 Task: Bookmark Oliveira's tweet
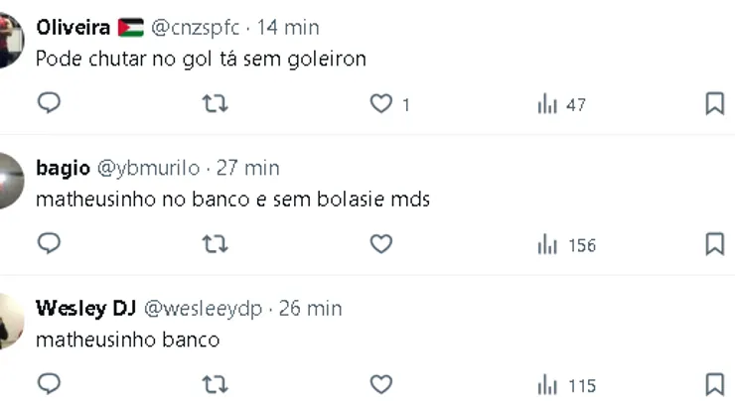(714, 103)
